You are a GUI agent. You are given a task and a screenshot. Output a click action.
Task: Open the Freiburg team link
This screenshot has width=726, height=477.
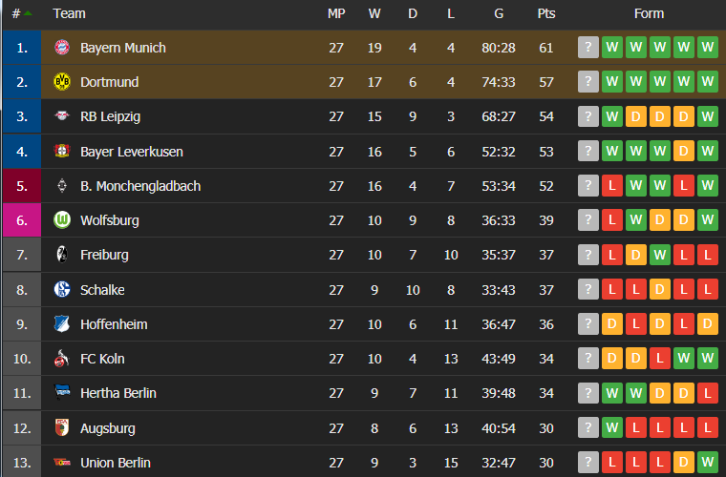click(105, 255)
